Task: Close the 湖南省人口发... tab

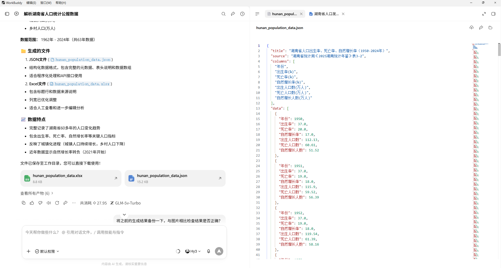Action: [x=343, y=14]
